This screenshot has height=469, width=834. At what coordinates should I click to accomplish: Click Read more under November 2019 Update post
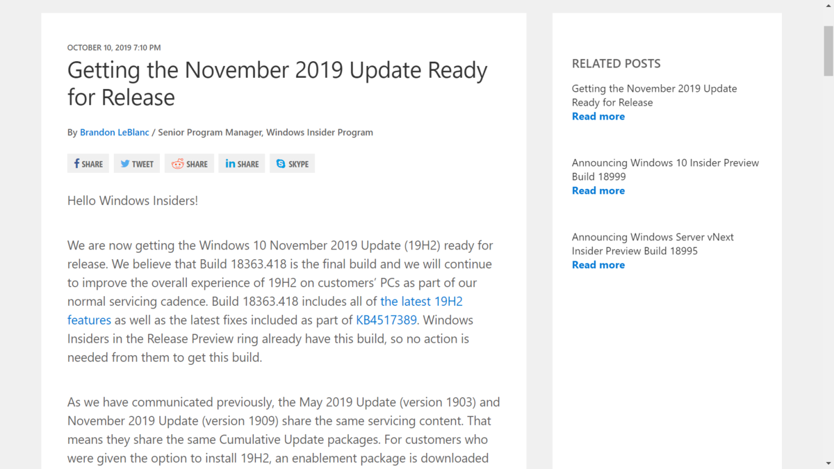click(598, 116)
